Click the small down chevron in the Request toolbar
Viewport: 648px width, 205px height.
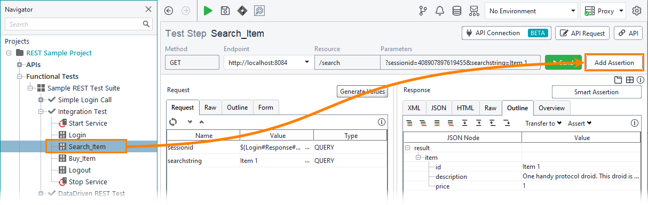(x=189, y=122)
